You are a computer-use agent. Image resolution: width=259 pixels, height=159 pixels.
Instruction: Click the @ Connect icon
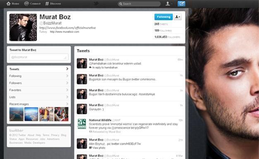tap(26, 4)
